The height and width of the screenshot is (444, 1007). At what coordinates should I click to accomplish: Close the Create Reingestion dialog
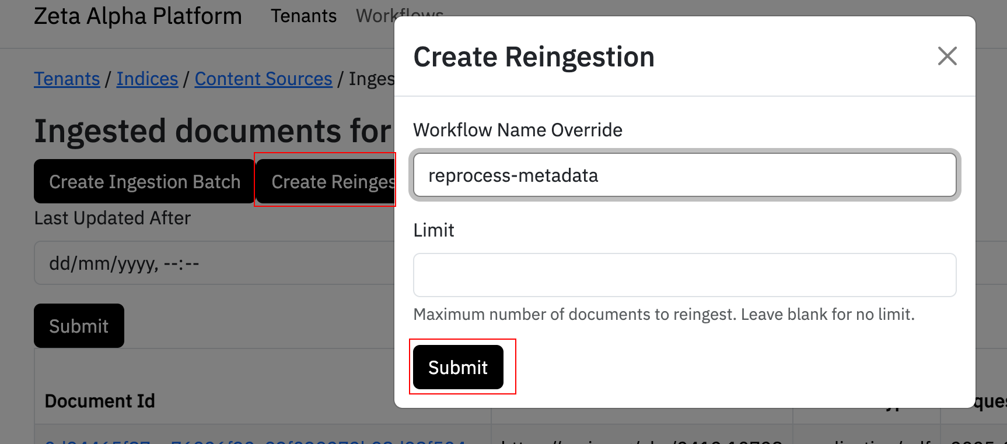tap(947, 57)
